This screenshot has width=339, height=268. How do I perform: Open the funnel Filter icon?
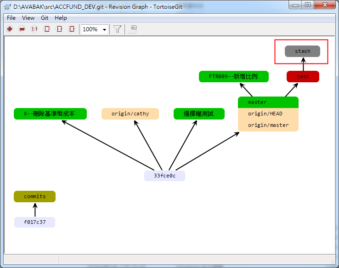click(x=117, y=29)
